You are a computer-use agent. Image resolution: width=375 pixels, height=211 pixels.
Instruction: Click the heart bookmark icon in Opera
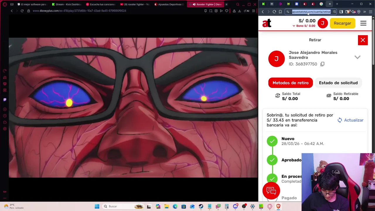point(226,11)
